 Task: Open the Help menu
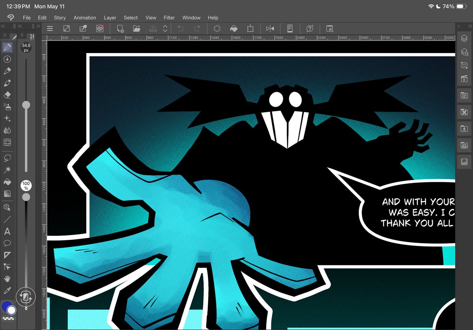(213, 18)
